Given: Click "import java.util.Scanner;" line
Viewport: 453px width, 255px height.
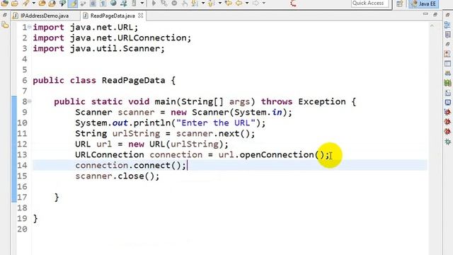Looking at the screenshot, I should [98, 48].
